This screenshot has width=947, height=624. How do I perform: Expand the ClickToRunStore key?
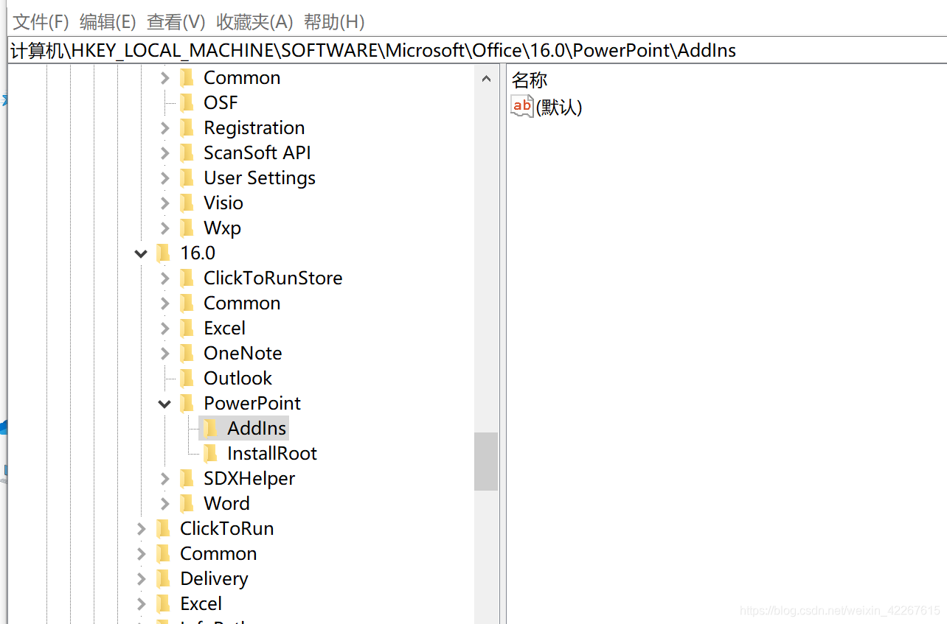164,278
